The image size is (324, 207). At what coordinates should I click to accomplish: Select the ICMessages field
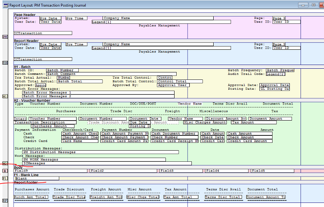point(107,163)
